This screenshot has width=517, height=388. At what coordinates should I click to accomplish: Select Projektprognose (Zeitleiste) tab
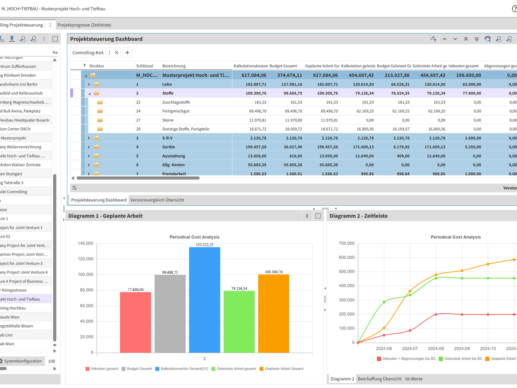pyautogui.click(x=84, y=25)
